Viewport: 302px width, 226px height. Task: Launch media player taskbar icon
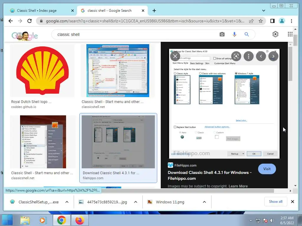tap(42, 220)
